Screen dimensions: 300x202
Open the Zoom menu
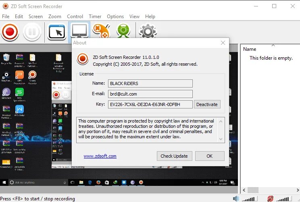tap(55, 17)
